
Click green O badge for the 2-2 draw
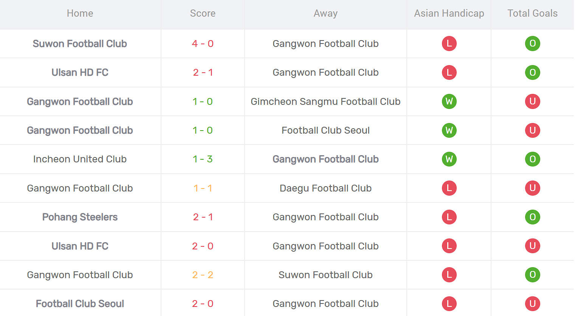click(x=532, y=275)
